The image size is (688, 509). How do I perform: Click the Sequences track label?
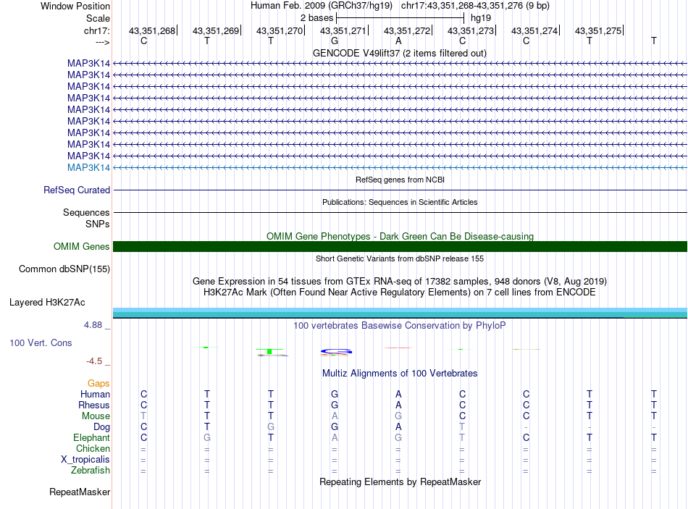(86, 212)
